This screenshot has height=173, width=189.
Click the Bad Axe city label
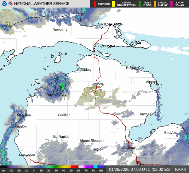coord(171,133)
